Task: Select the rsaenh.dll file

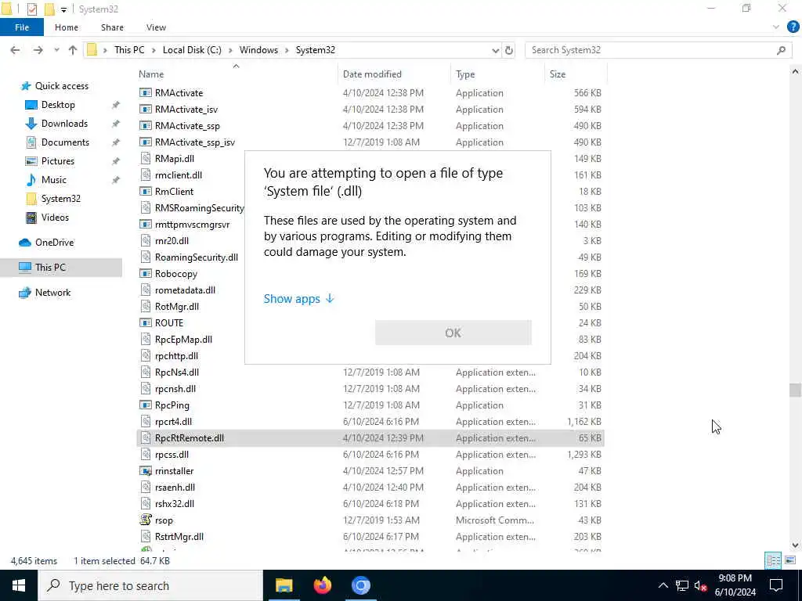Action: point(175,487)
